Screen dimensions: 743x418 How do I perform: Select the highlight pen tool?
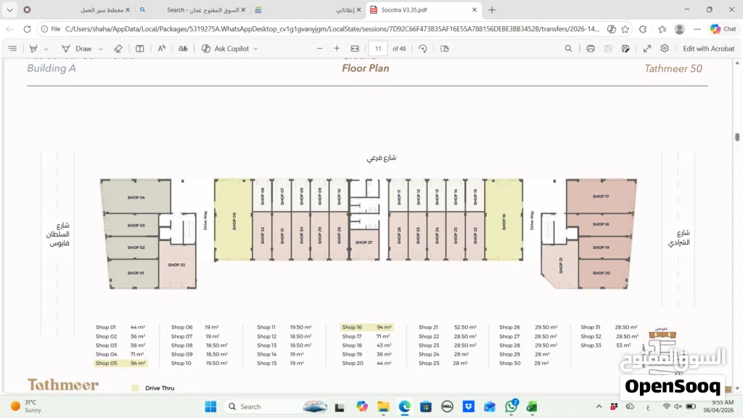coord(33,49)
